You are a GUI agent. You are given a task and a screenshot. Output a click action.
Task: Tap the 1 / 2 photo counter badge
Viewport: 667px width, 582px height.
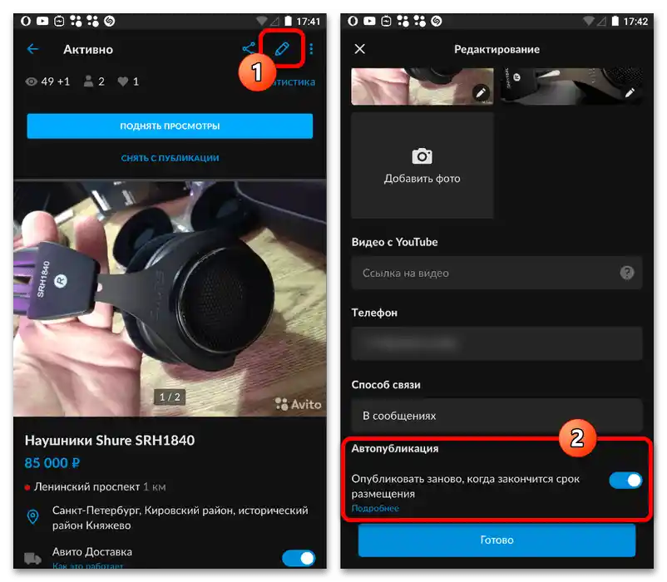[170, 397]
